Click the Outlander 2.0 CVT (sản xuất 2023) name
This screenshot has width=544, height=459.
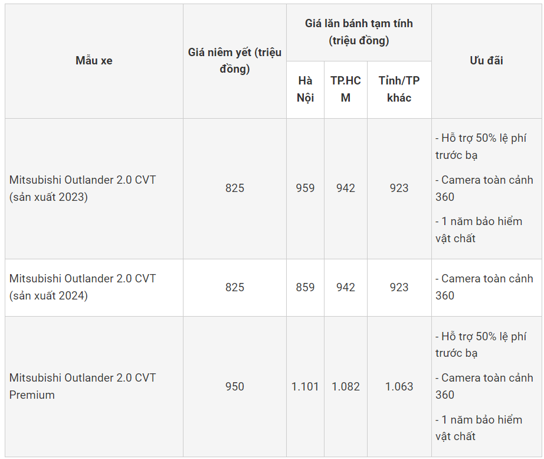click(83, 188)
